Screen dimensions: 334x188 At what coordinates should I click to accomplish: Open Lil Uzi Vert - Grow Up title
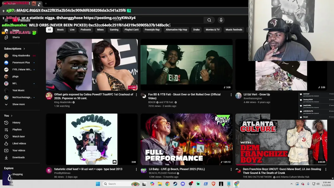pos(257,95)
